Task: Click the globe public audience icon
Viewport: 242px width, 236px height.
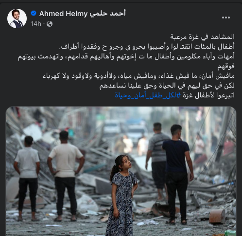Action: 50,24
